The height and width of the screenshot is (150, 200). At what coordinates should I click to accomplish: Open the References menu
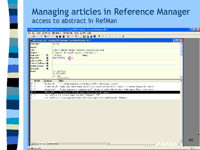pyautogui.click(x=46, y=33)
